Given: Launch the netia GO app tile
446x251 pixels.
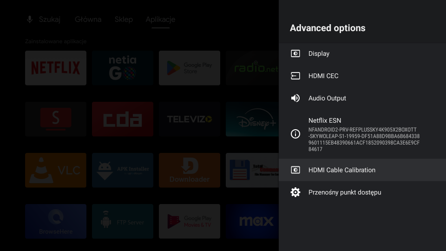Looking at the screenshot, I should click(x=123, y=68).
